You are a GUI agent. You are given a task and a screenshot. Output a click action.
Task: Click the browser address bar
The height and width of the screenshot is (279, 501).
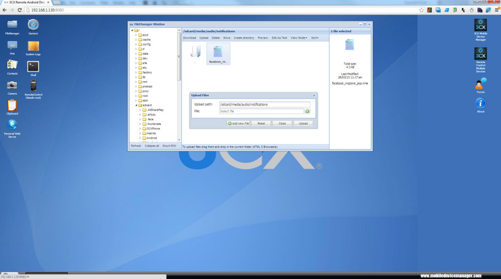224,10
